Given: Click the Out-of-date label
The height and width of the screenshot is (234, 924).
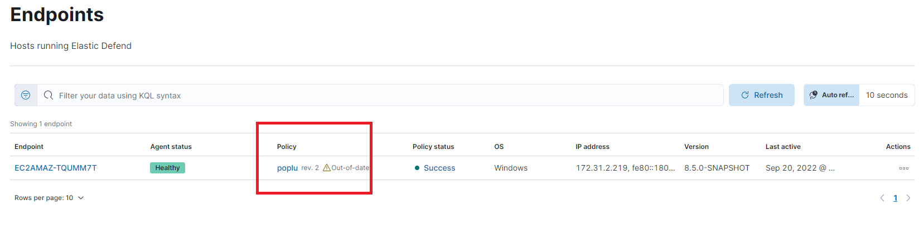Looking at the screenshot, I should point(350,168).
